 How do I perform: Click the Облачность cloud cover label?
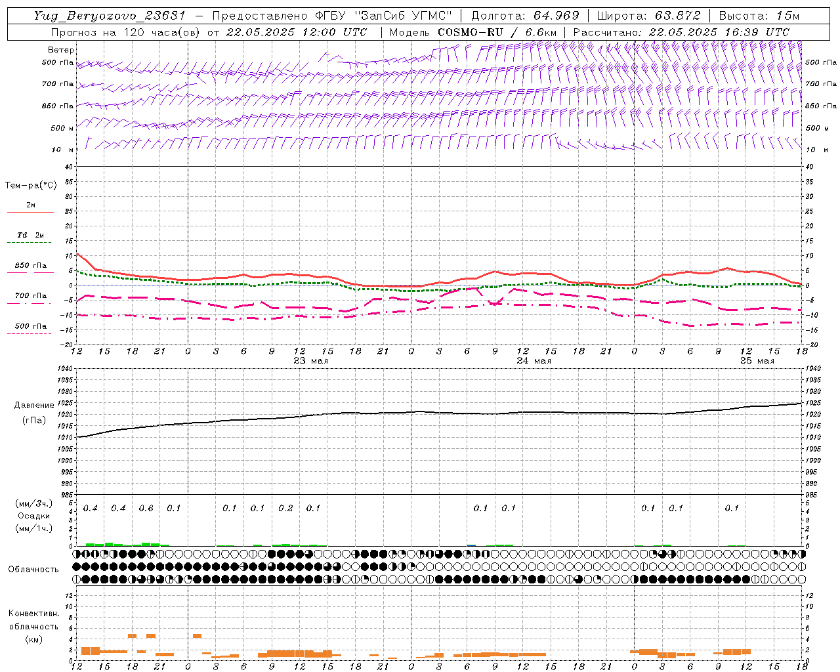[33, 570]
